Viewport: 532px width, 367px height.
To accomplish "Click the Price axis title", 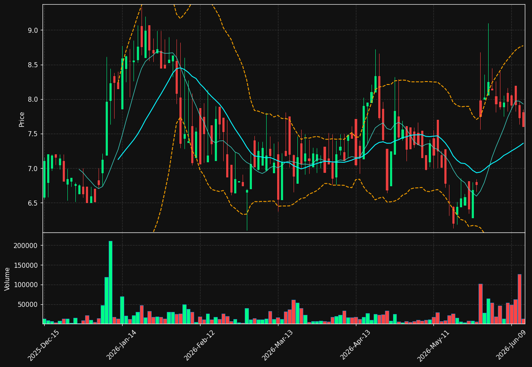I will click(x=22, y=119).
